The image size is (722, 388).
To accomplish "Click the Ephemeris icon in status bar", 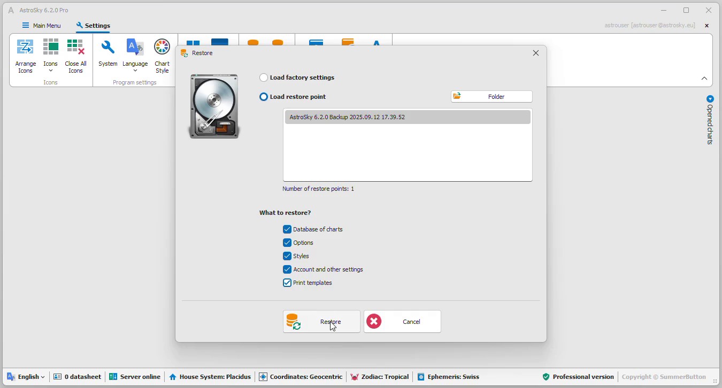I will pos(421,377).
